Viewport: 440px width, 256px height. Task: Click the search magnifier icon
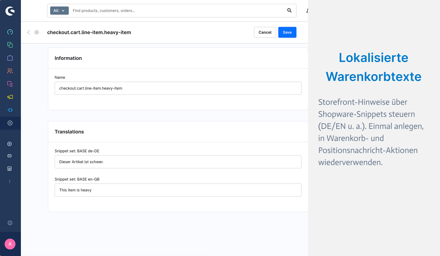289,11
